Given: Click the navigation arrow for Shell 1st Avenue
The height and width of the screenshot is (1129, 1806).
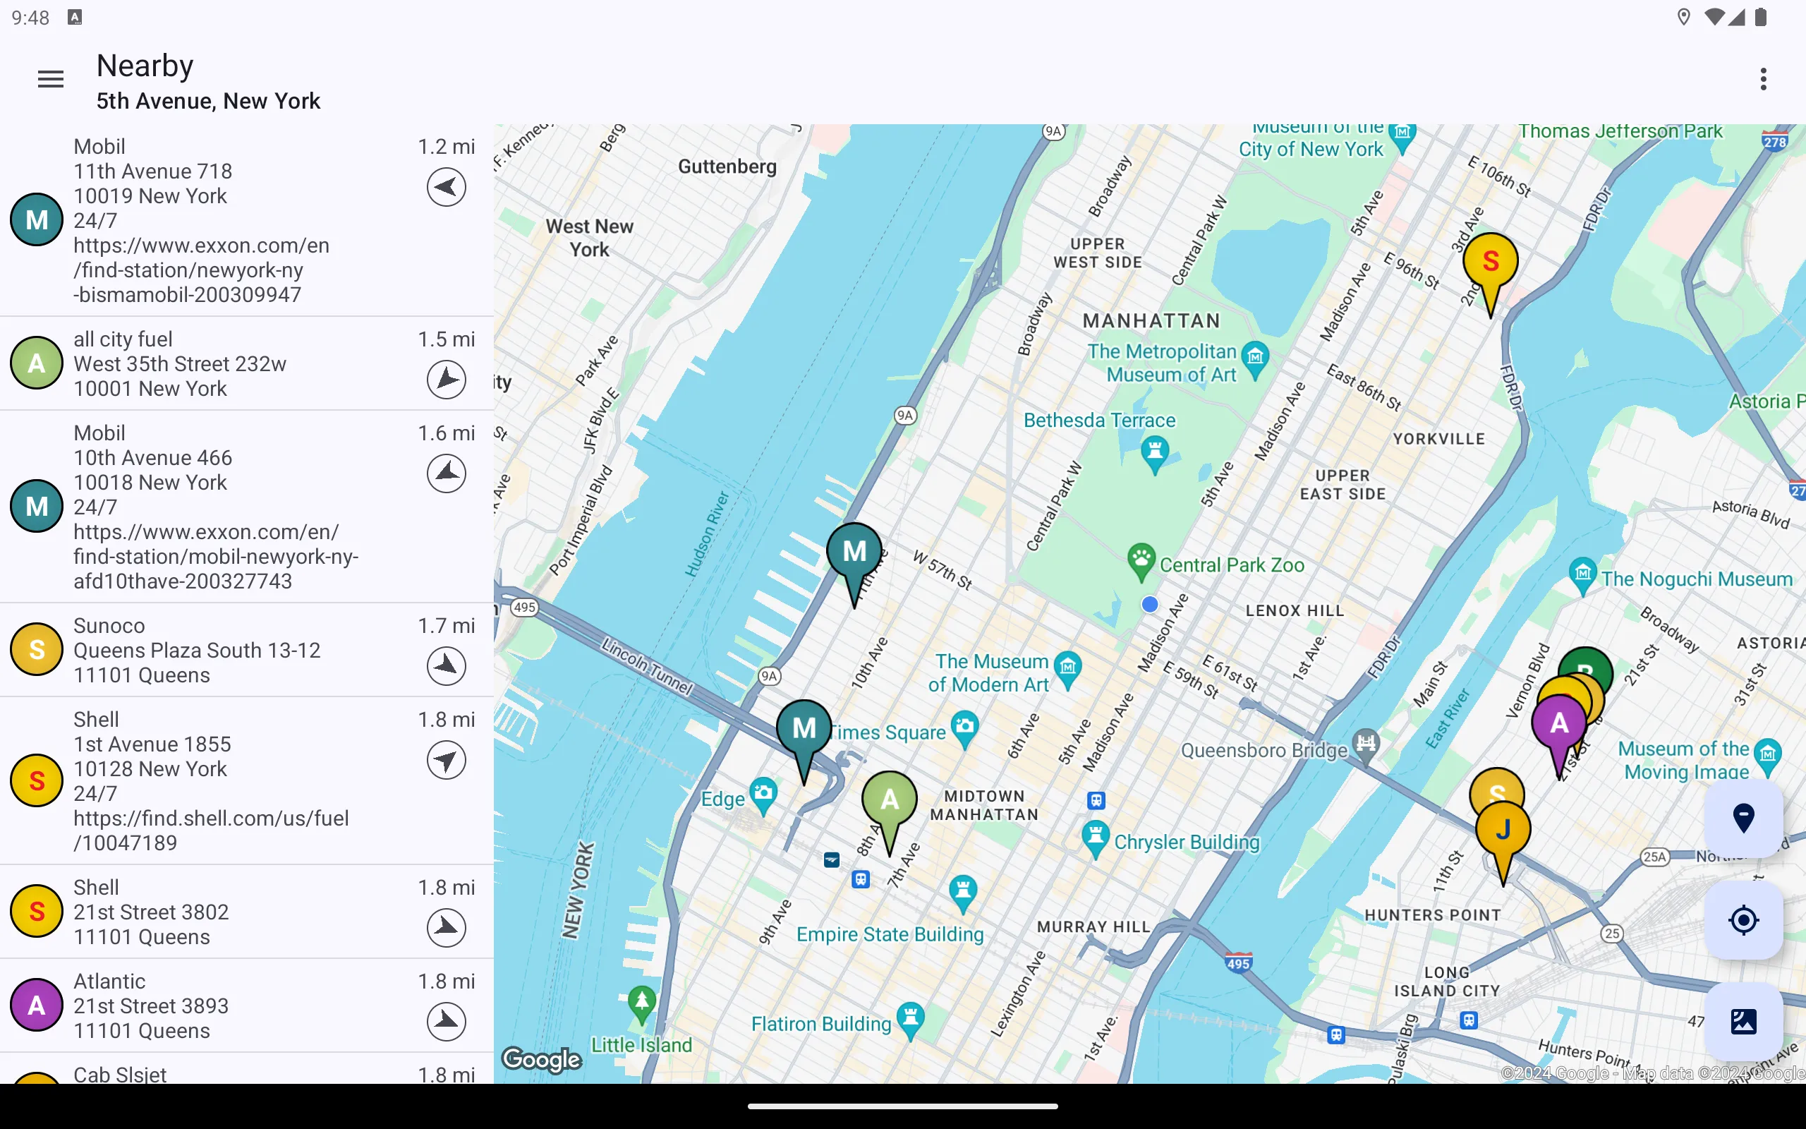Looking at the screenshot, I should (446, 759).
